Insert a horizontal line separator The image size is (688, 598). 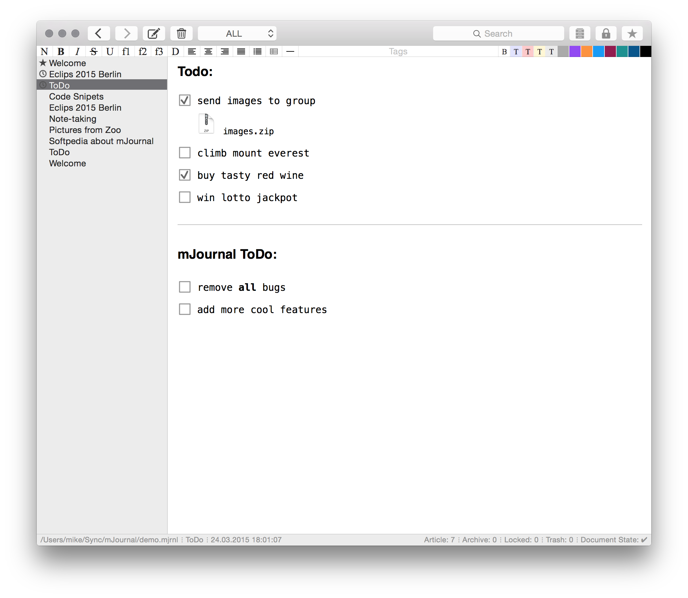[290, 51]
